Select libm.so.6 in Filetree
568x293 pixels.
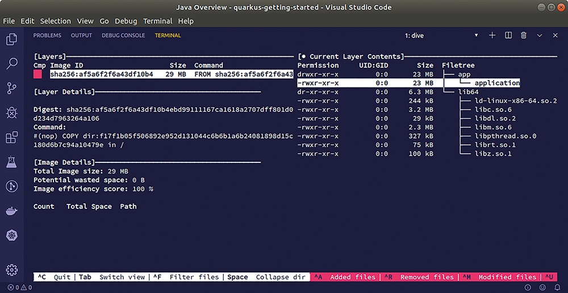pos(493,127)
